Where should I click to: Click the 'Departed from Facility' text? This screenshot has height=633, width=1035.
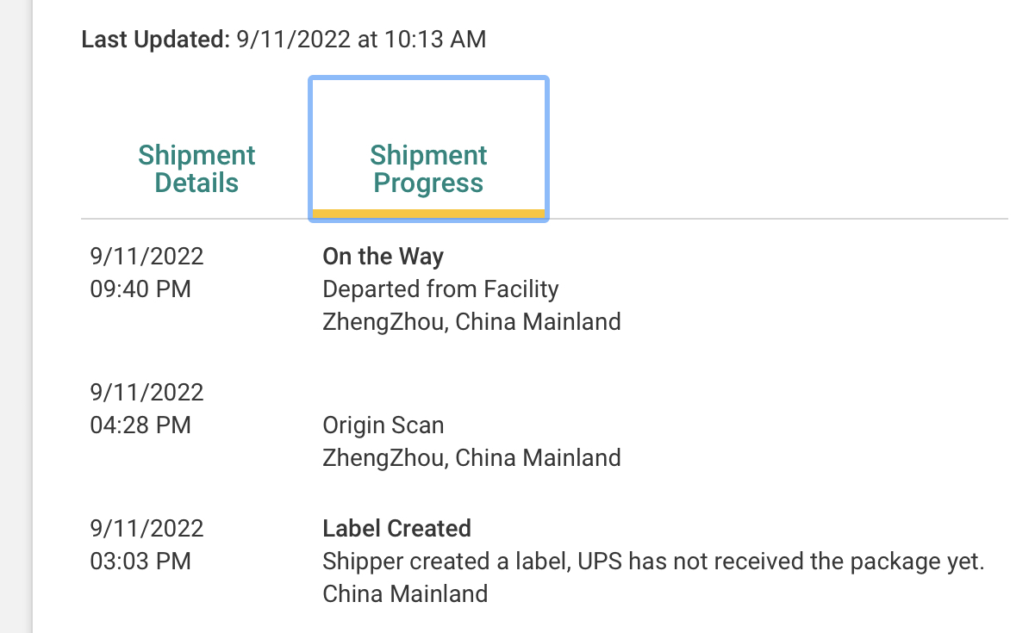coord(440,289)
